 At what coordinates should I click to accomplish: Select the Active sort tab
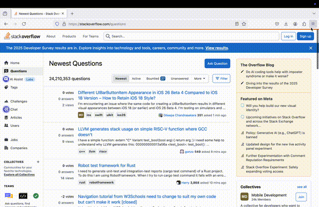click(x=136, y=79)
